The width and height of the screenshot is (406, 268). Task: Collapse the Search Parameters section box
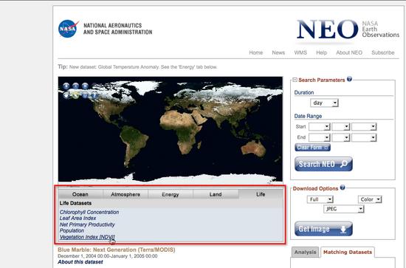point(295,80)
